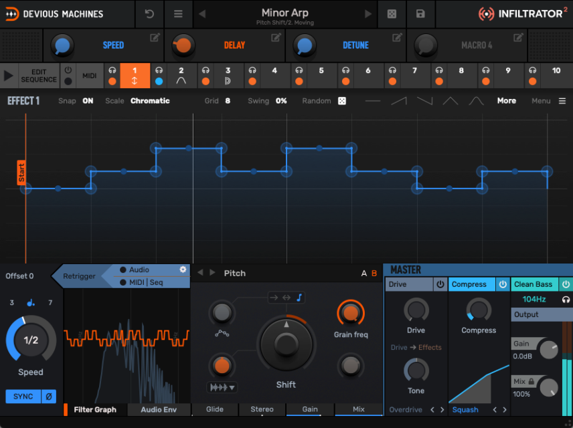Select the curved peak shape preset

(476, 101)
